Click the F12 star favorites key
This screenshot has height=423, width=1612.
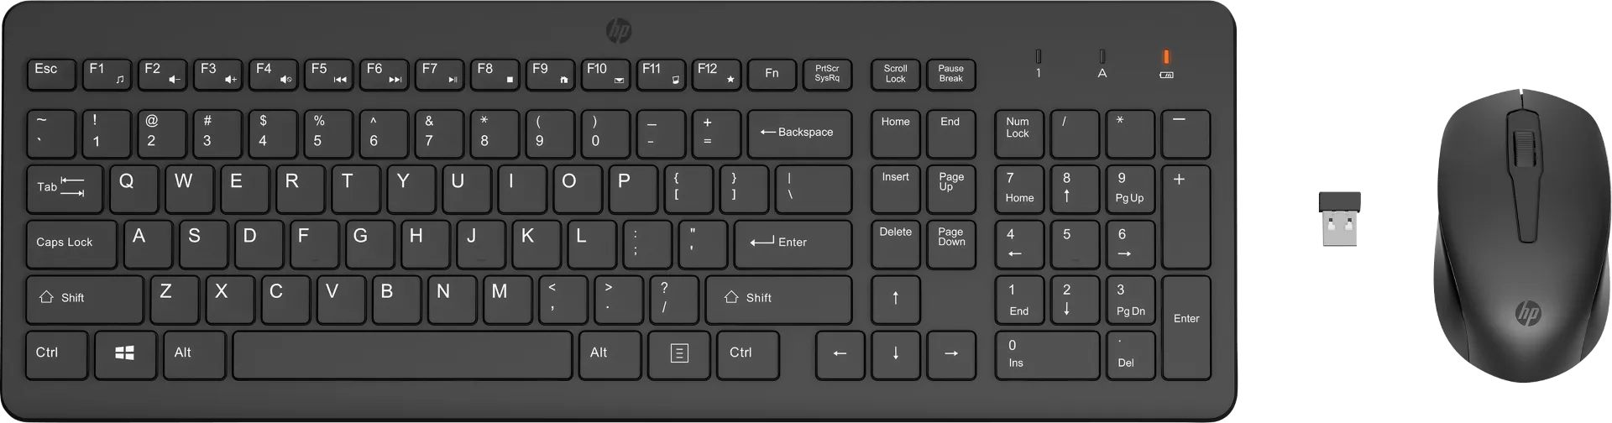point(716,74)
